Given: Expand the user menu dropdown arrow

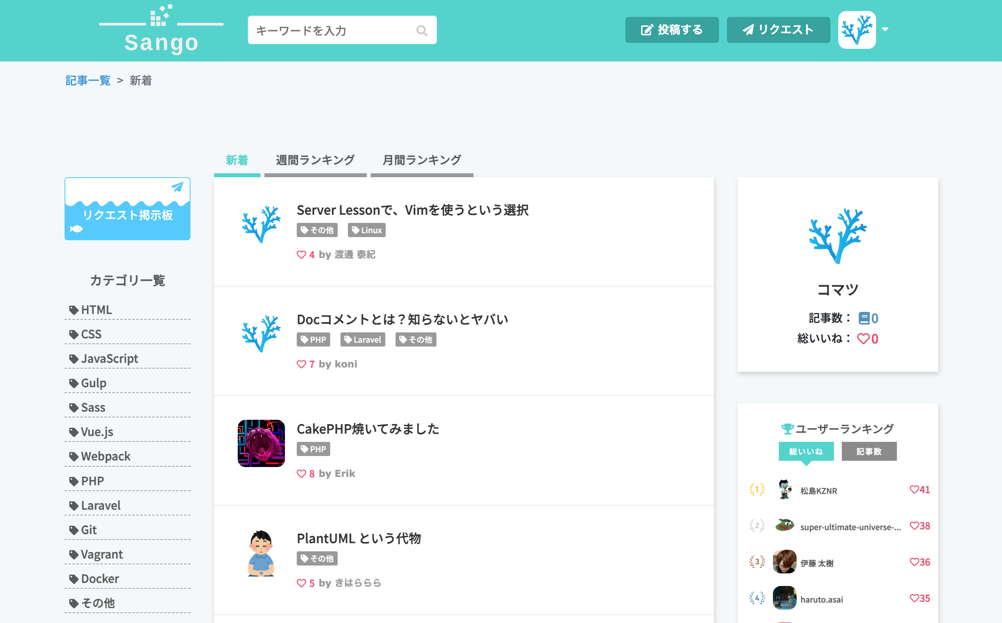Looking at the screenshot, I should (885, 30).
